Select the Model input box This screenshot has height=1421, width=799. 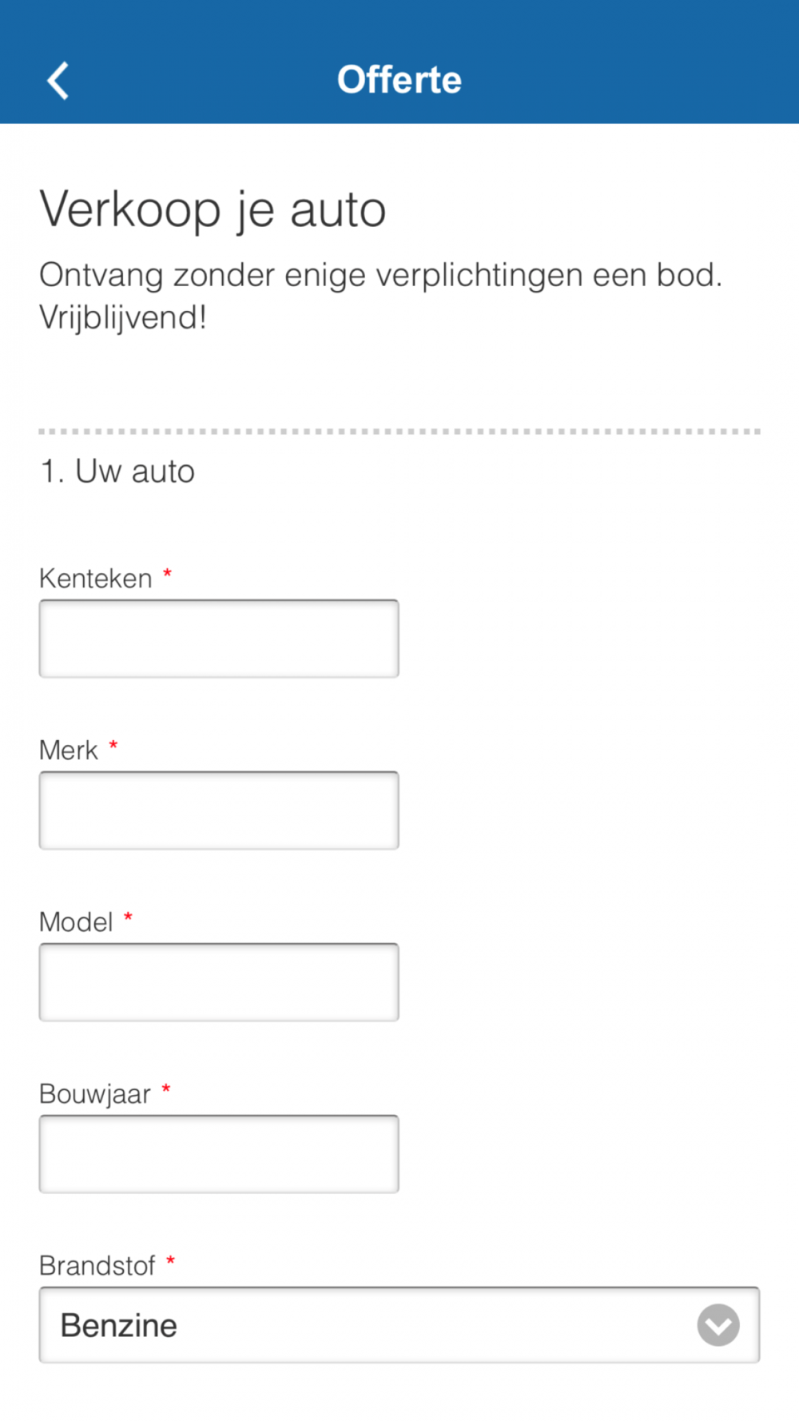(x=219, y=982)
